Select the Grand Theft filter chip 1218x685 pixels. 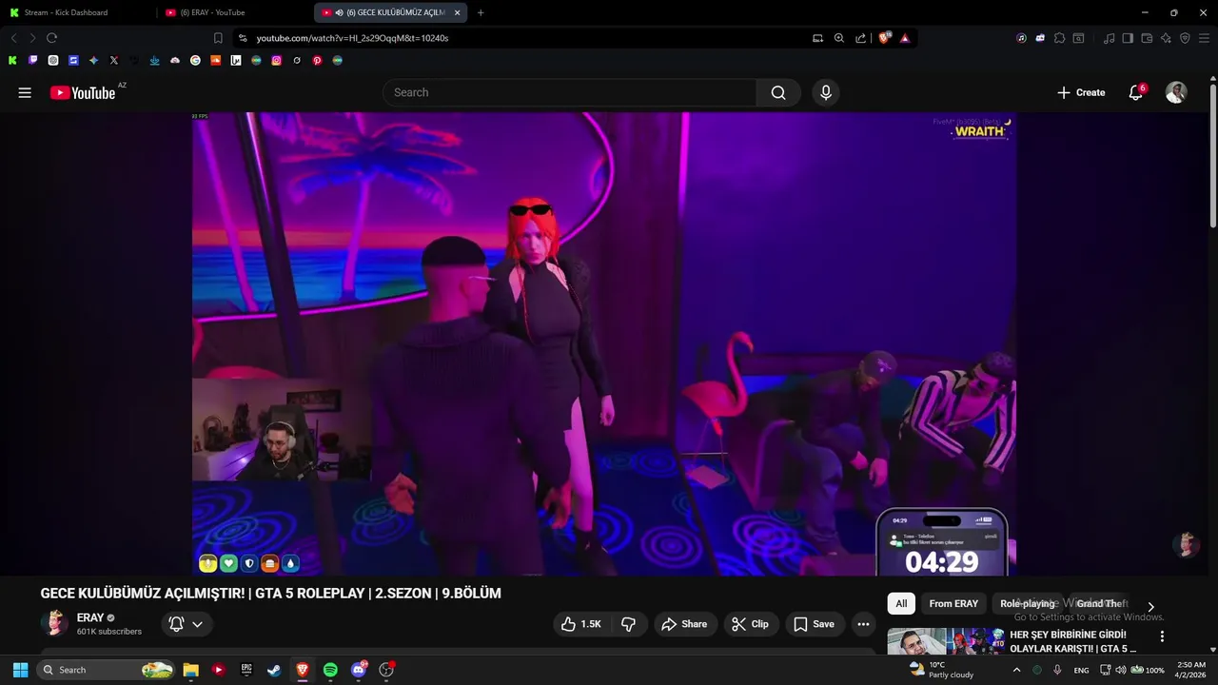1102,603
